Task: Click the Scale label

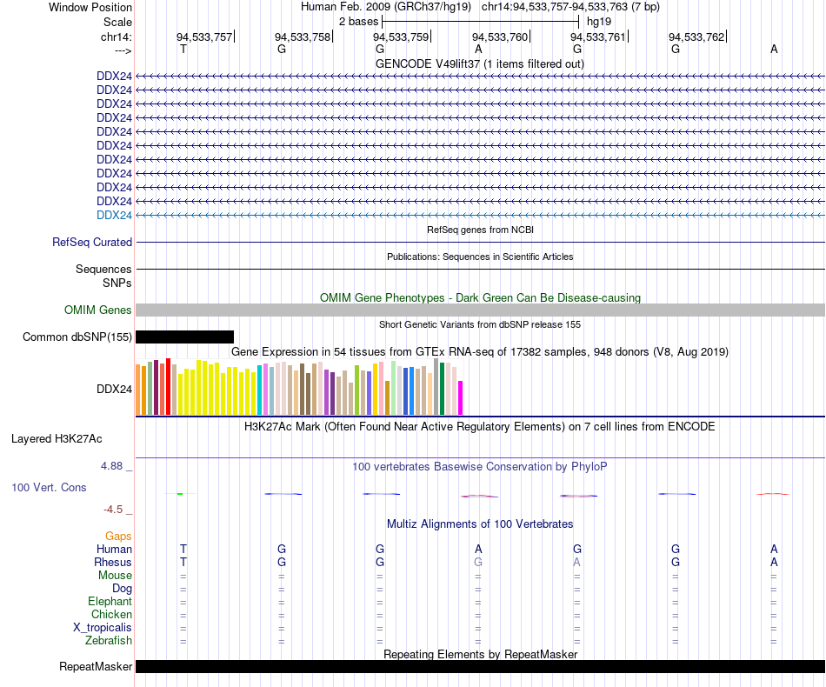Action: pos(117,22)
